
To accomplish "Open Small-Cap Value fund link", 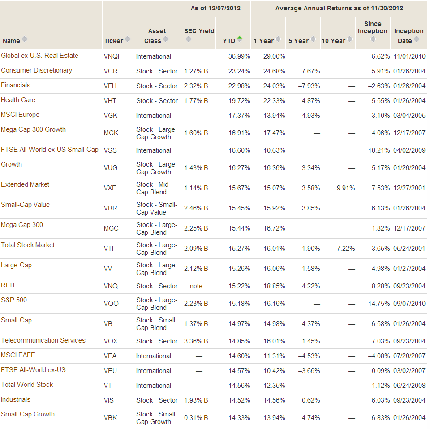I will pos(25,205).
